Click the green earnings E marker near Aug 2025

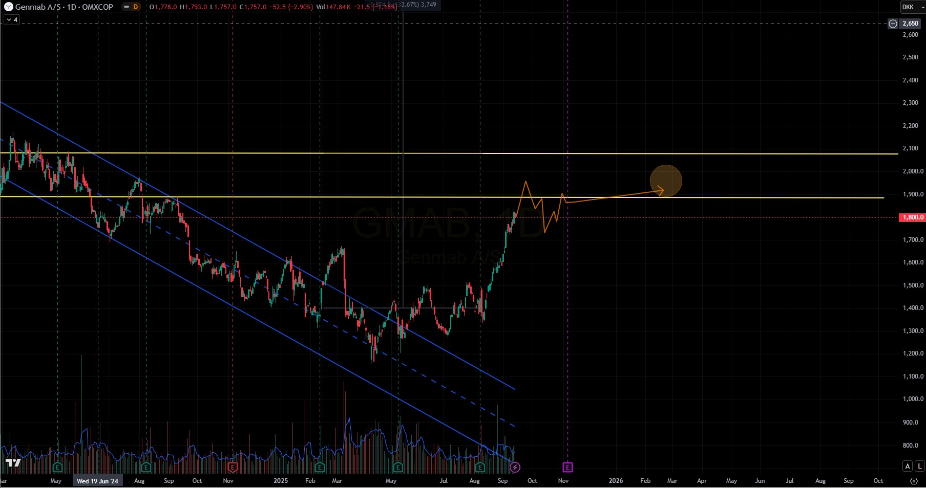pos(480,467)
